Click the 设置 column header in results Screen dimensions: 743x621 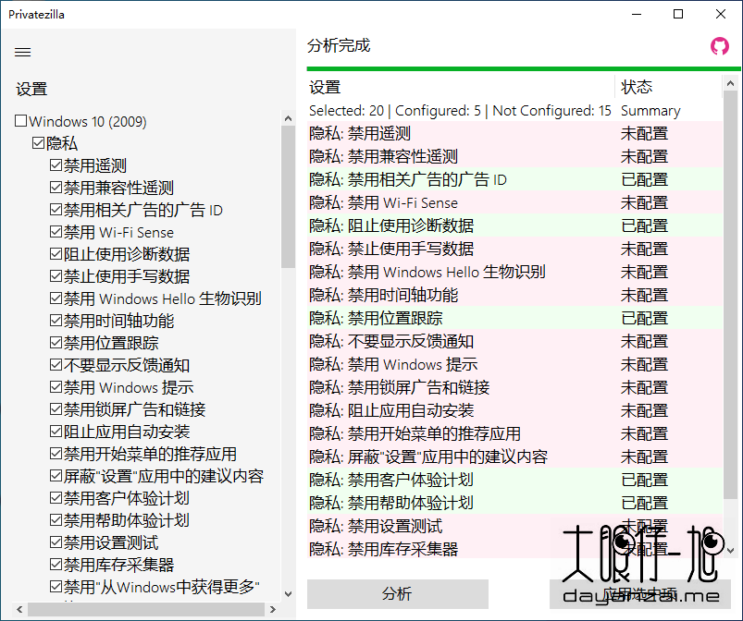click(x=461, y=87)
